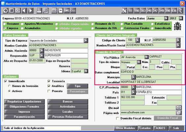
Task: Click the envelope icon beside e-mail field
Action: pos(179,108)
